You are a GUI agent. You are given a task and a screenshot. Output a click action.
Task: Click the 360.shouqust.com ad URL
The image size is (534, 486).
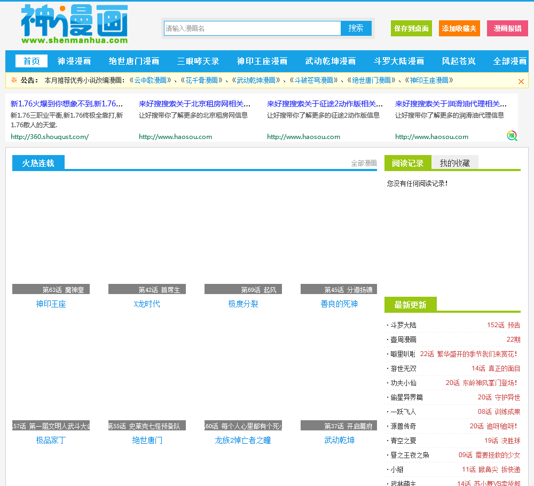[x=50, y=136]
